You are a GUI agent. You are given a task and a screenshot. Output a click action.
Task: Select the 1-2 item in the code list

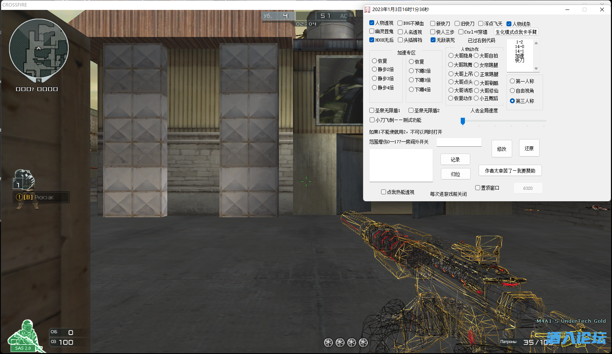click(519, 42)
